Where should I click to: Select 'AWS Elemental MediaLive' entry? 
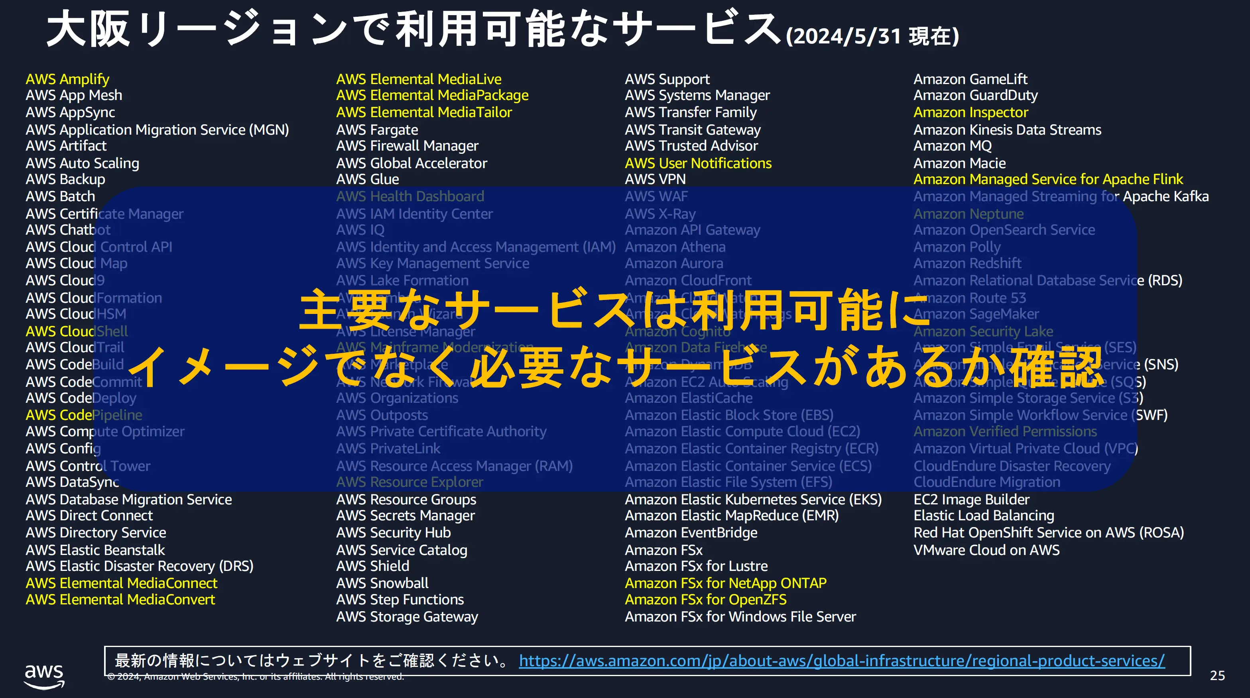[419, 79]
